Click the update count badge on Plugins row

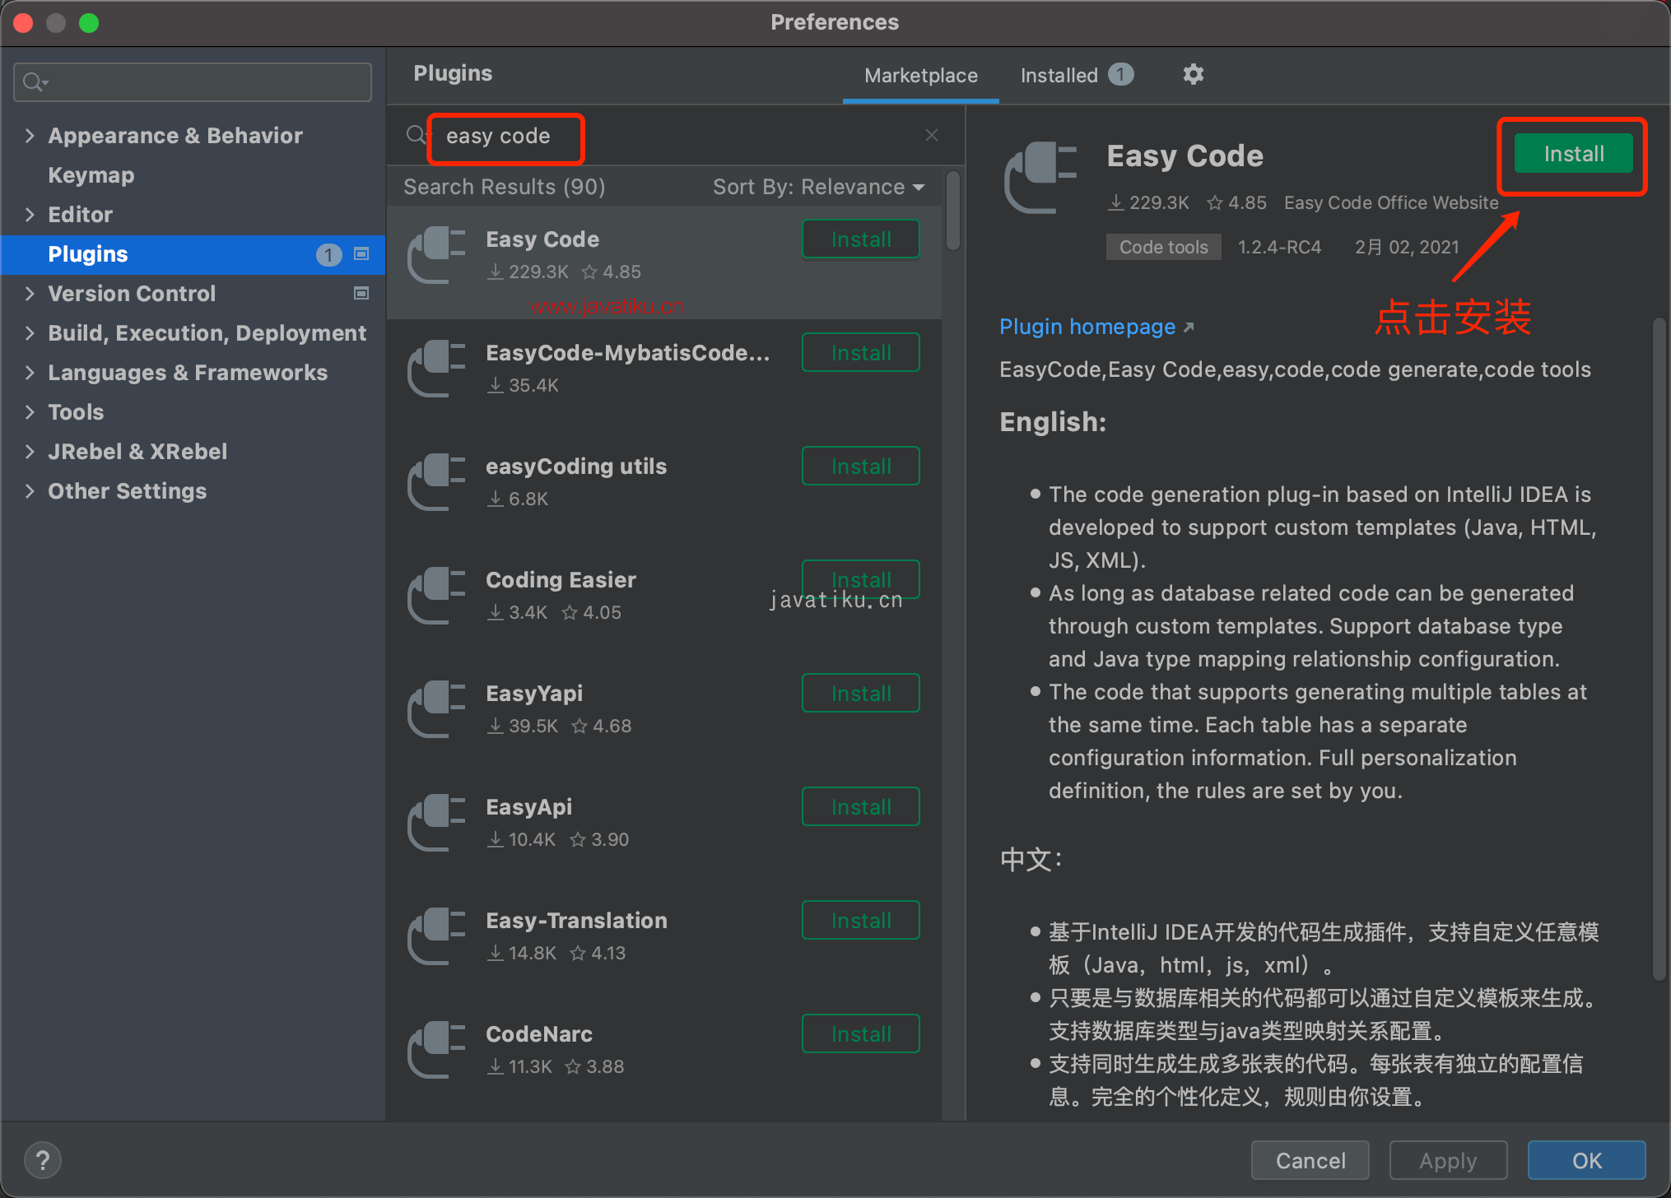pos(329,254)
